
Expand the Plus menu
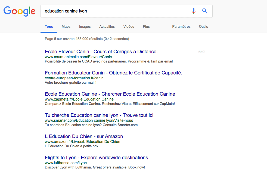pos(146,27)
